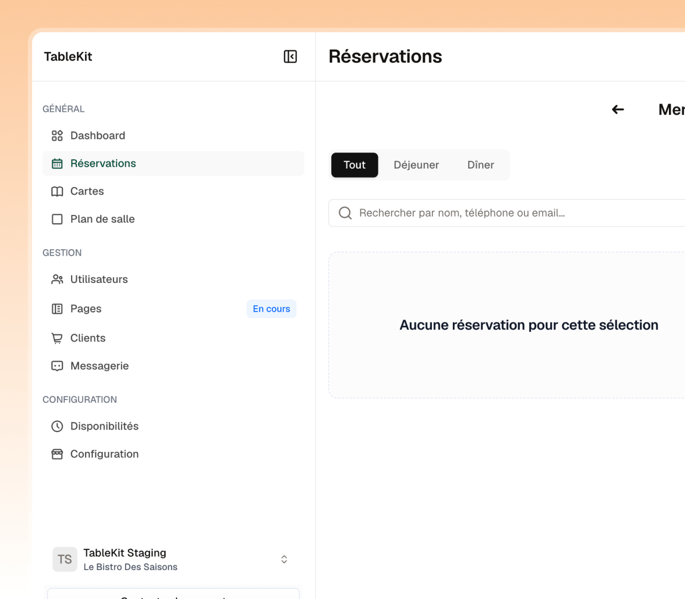The height and width of the screenshot is (599, 685).
Task: Select the Tout filter tab
Action: pyautogui.click(x=355, y=165)
